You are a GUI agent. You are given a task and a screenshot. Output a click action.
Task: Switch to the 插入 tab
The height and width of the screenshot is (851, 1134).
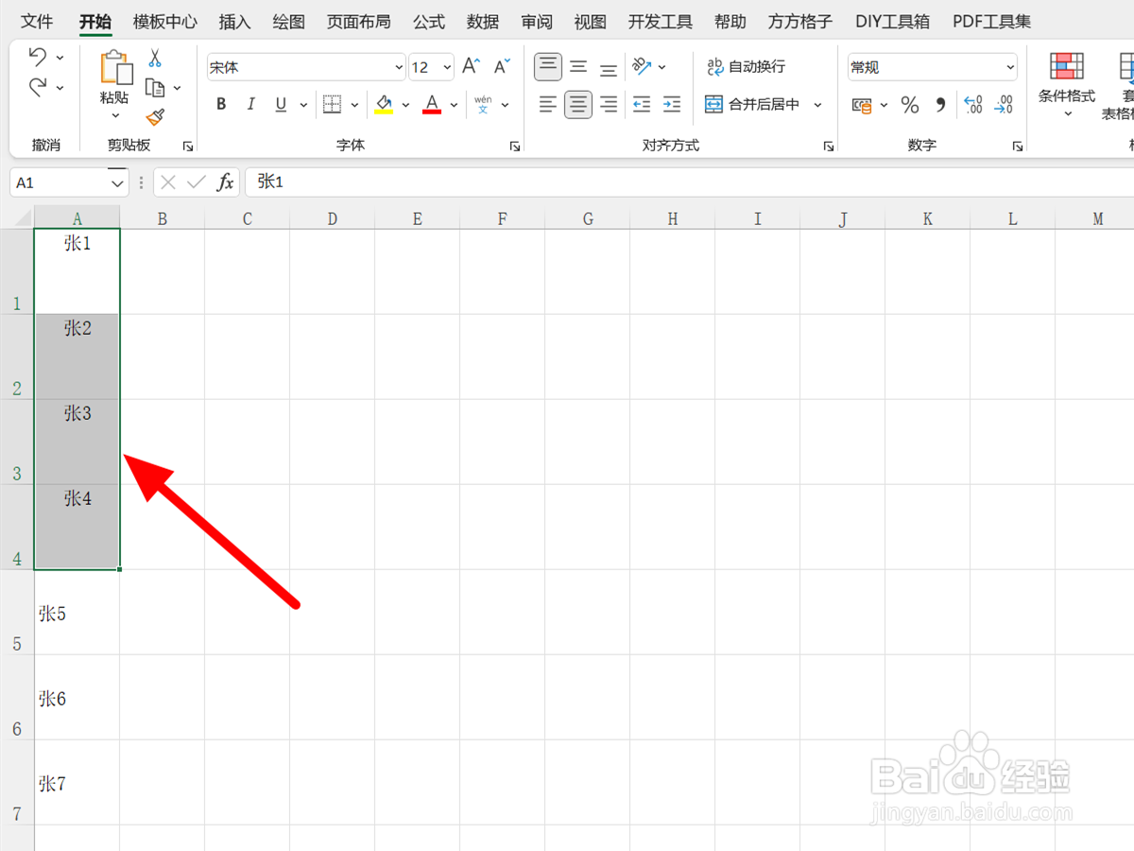[x=234, y=21]
